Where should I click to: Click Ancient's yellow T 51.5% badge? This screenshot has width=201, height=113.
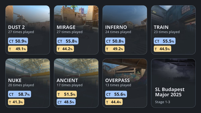[67, 94]
